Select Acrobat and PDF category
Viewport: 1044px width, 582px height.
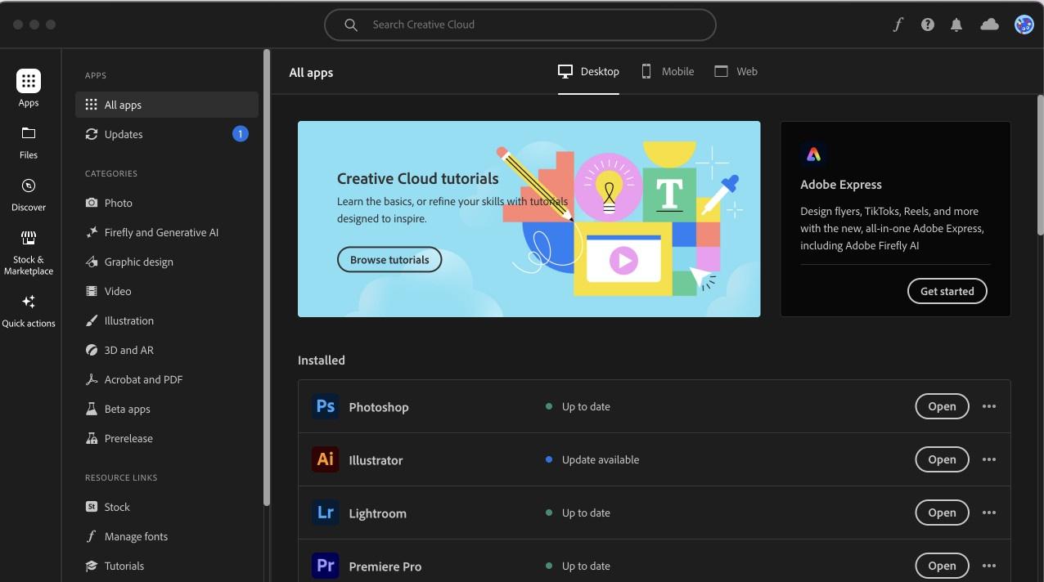point(167,379)
